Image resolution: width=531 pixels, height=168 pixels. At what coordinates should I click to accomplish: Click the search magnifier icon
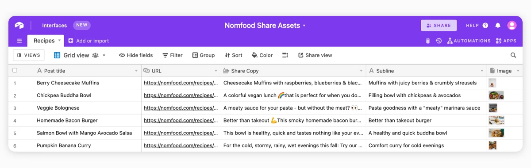click(513, 55)
